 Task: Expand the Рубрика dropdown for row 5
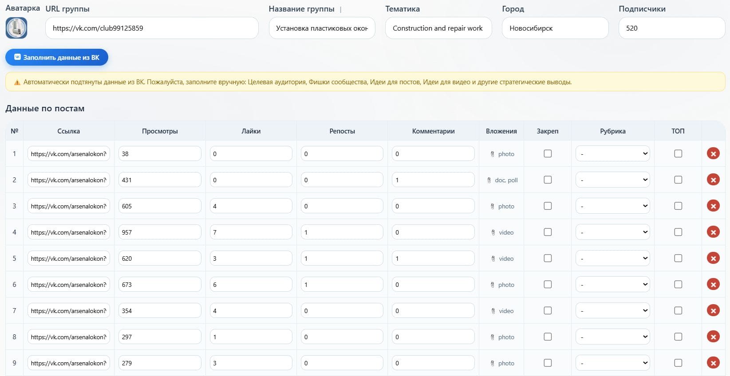point(613,258)
